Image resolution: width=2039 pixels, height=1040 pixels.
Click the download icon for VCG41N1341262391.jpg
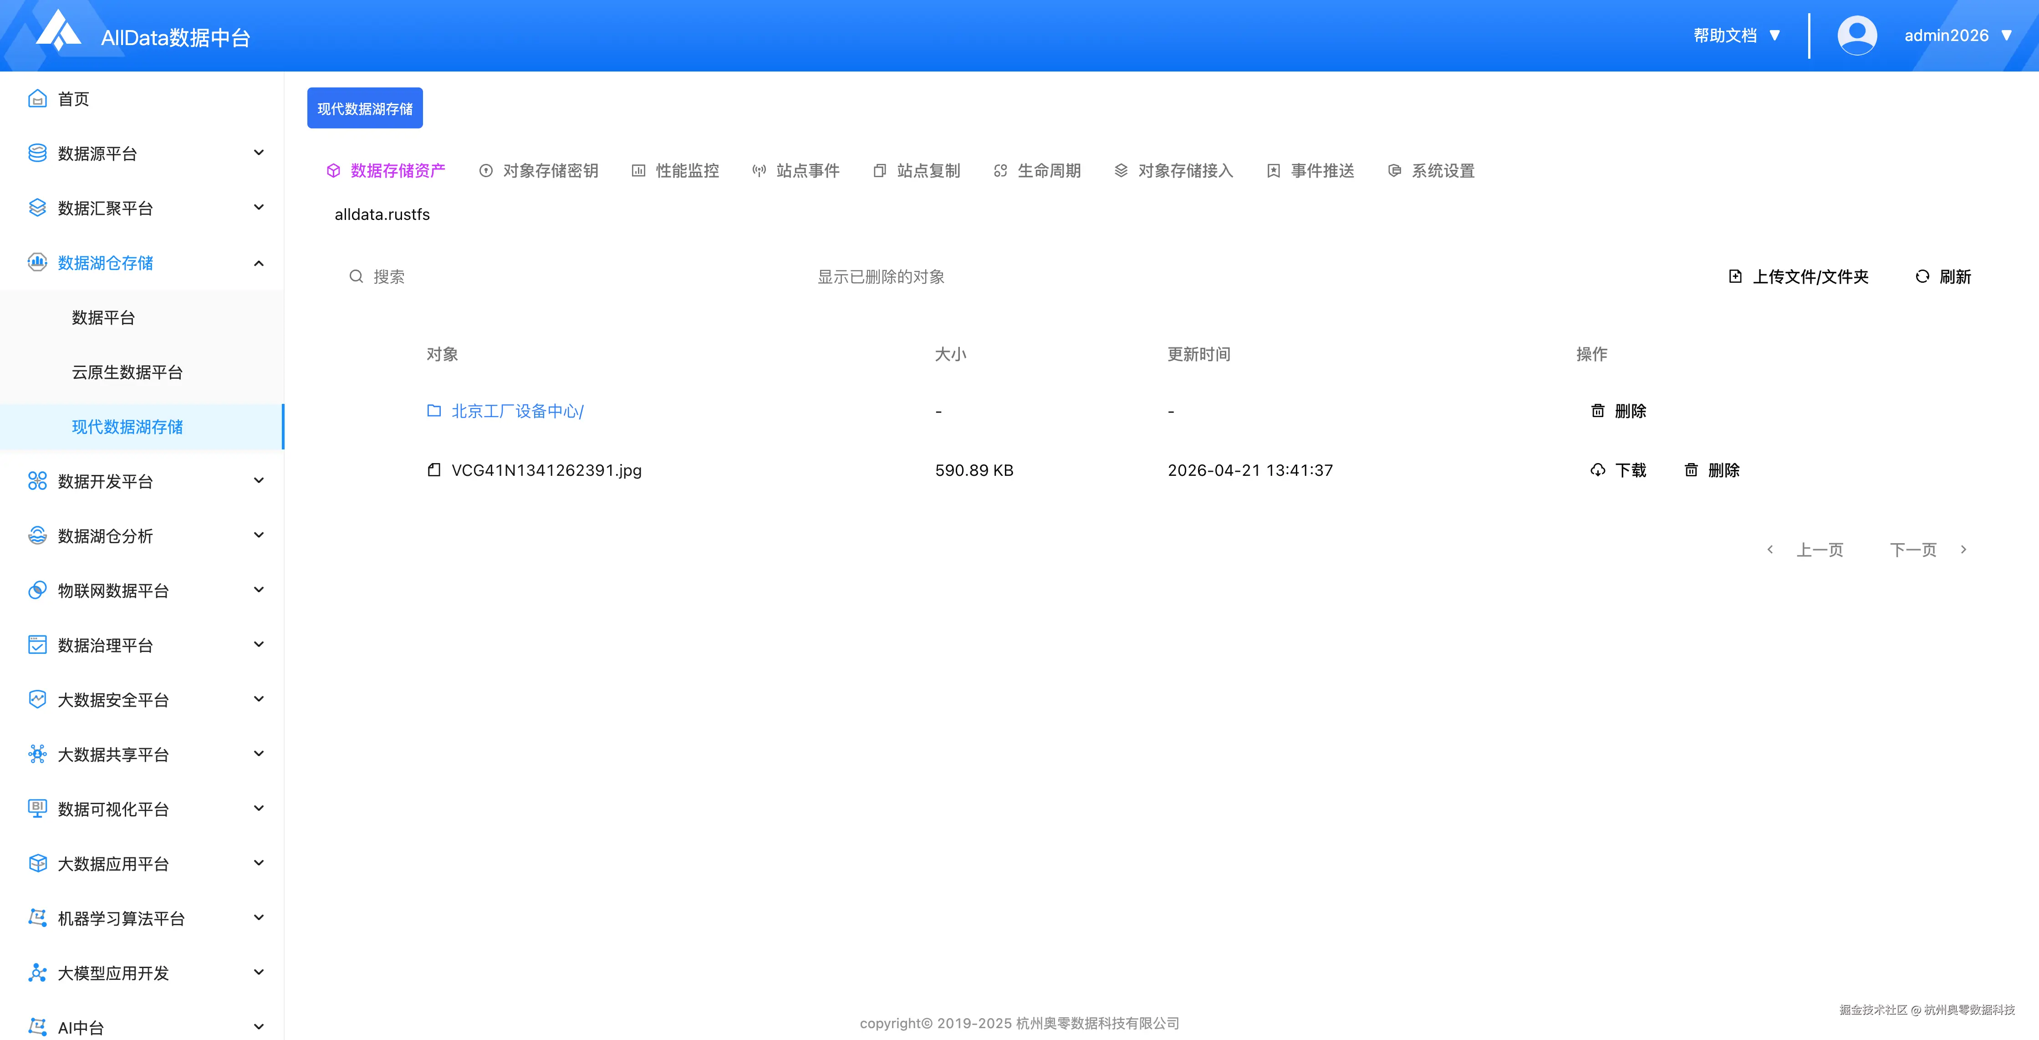(1597, 470)
